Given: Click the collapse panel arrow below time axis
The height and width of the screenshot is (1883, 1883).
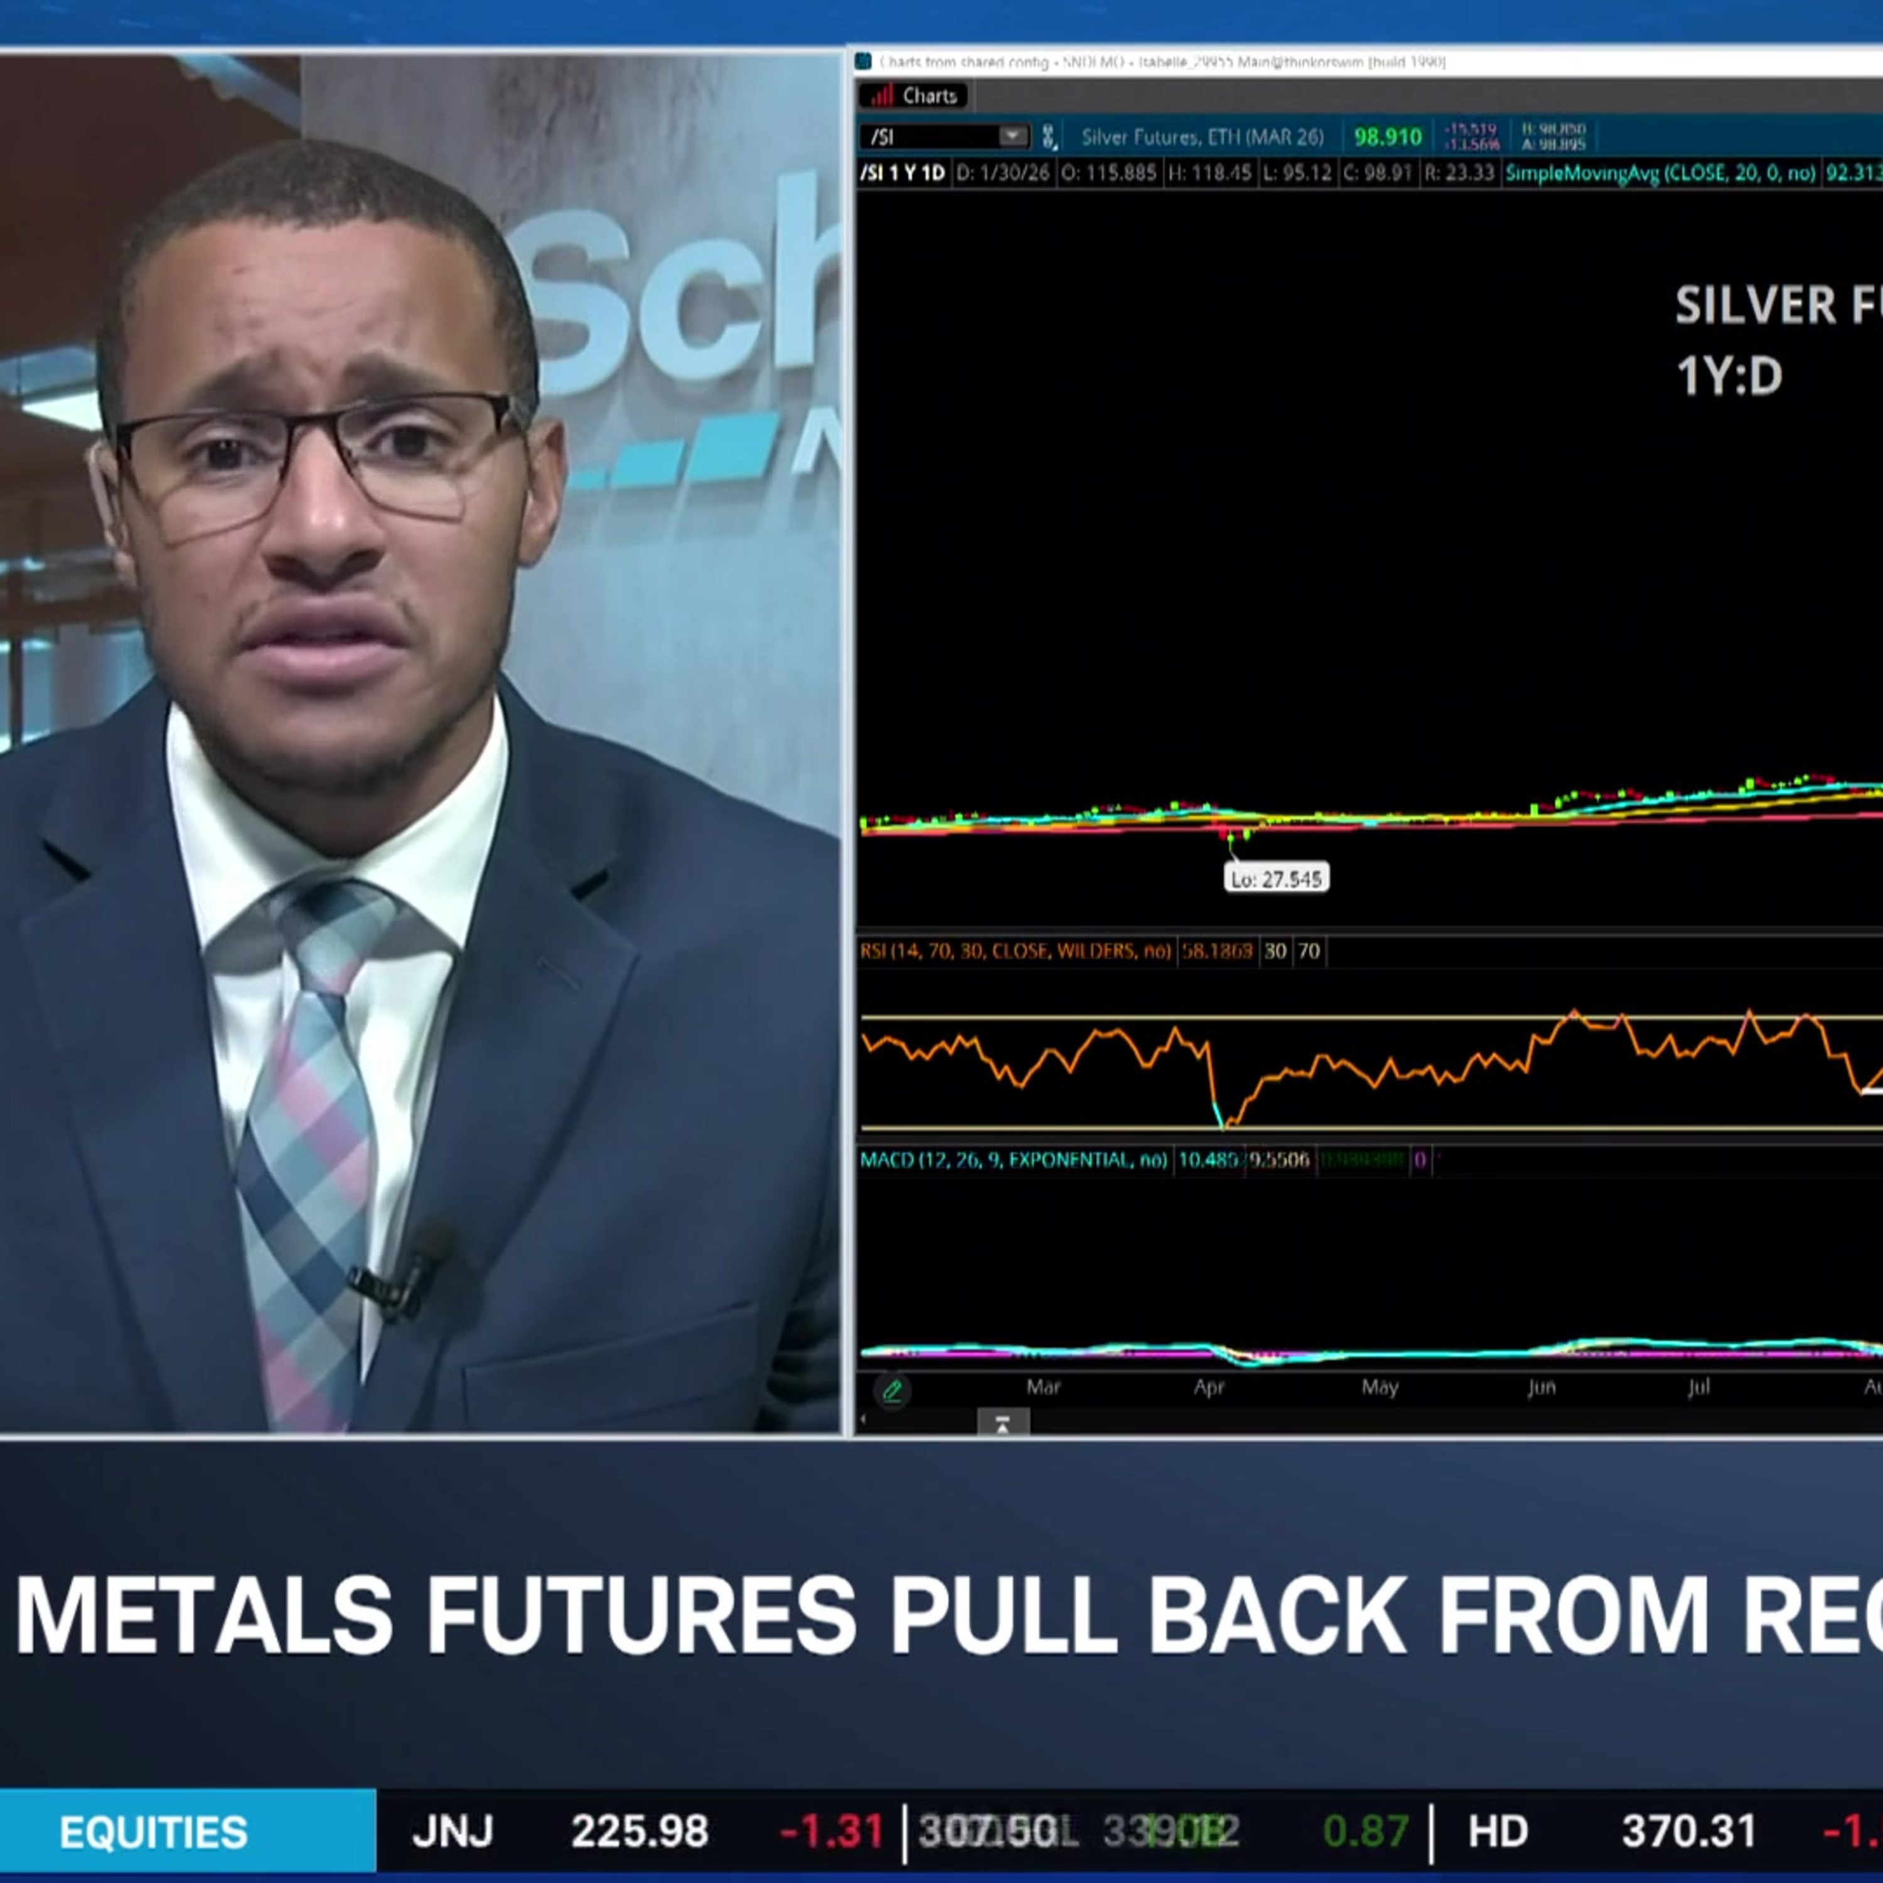Looking at the screenshot, I should tap(1002, 1425).
